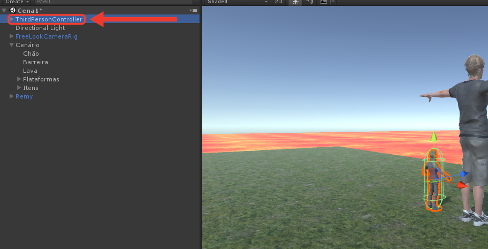
Task: Open the Shaded draw mode dropdown
Action: [x=238, y=2]
